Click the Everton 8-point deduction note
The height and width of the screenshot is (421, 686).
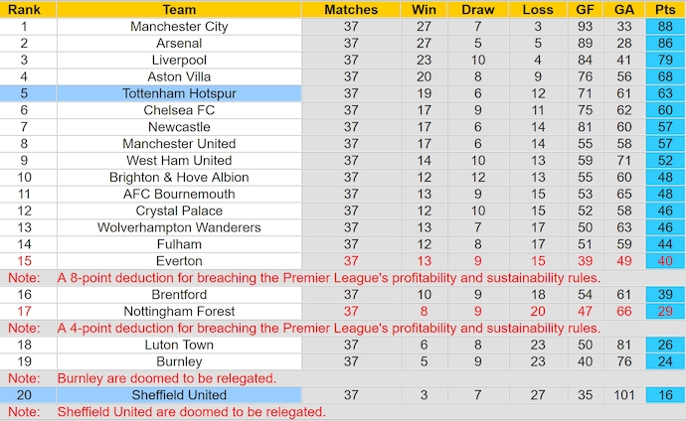point(328,278)
